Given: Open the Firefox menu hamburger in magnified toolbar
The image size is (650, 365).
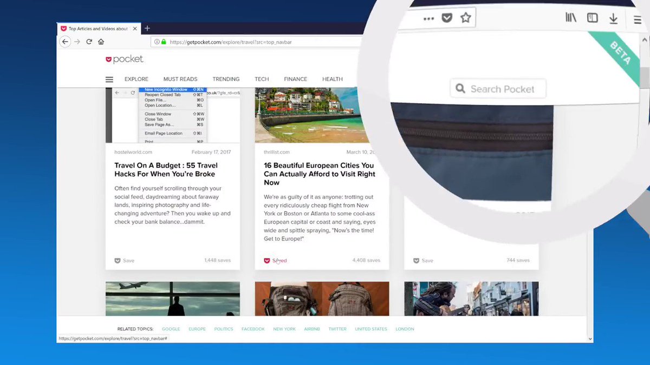Looking at the screenshot, I should pyautogui.click(x=638, y=20).
